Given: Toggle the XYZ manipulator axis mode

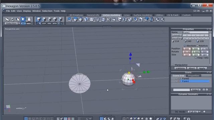Looking at the screenshot, I should tap(23, 24).
